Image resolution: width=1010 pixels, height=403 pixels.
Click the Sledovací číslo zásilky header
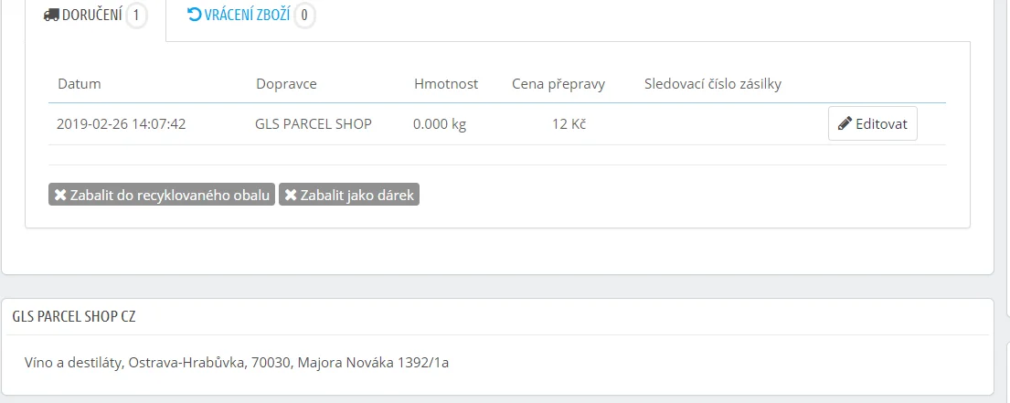[x=712, y=84]
